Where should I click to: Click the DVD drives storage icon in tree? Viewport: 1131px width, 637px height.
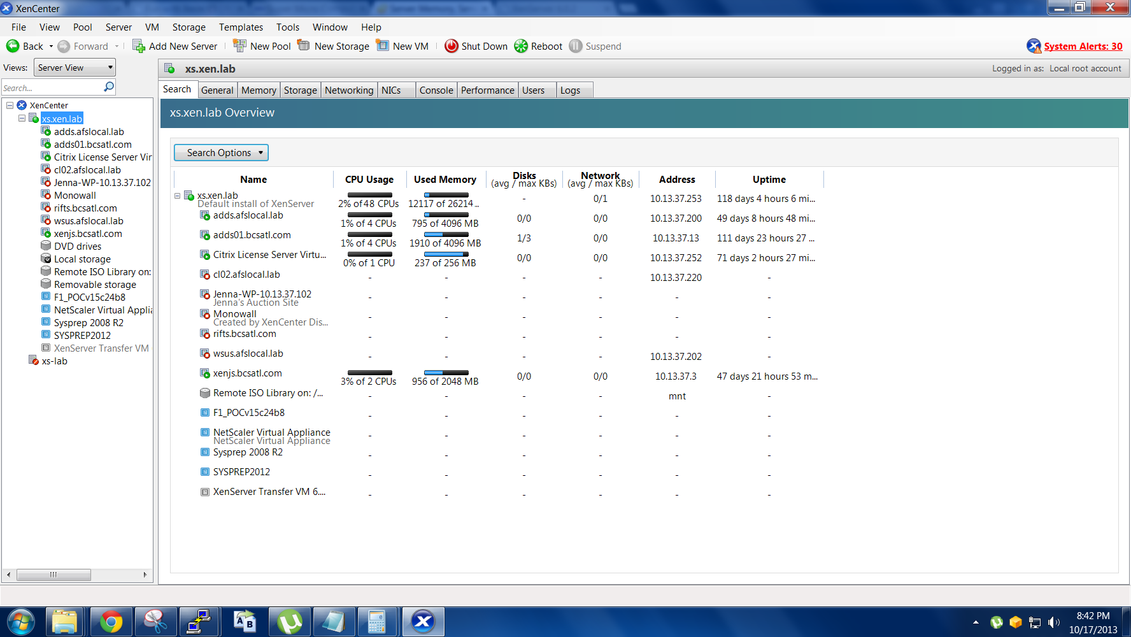click(x=46, y=246)
